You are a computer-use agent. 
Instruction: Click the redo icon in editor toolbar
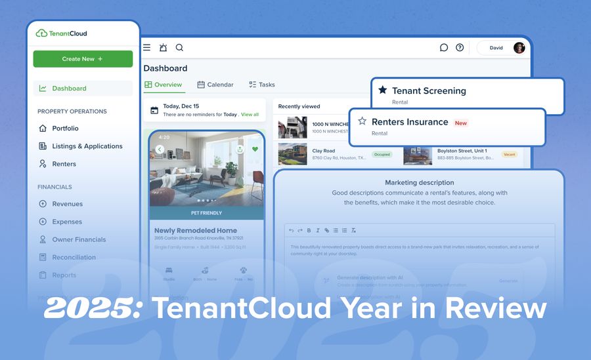point(300,230)
